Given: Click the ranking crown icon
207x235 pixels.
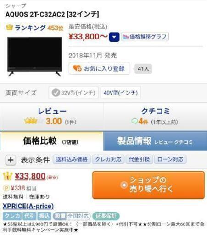Looking at the screenshot, I should pyautogui.click(x=9, y=28).
